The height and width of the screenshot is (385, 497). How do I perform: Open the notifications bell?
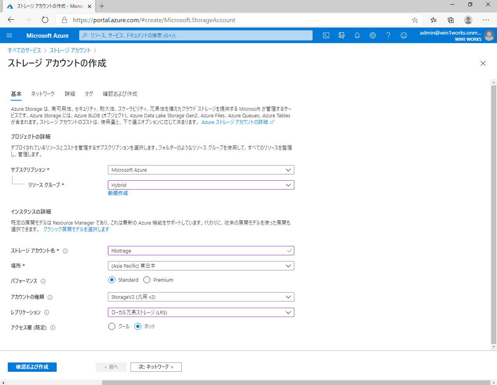(x=357, y=35)
